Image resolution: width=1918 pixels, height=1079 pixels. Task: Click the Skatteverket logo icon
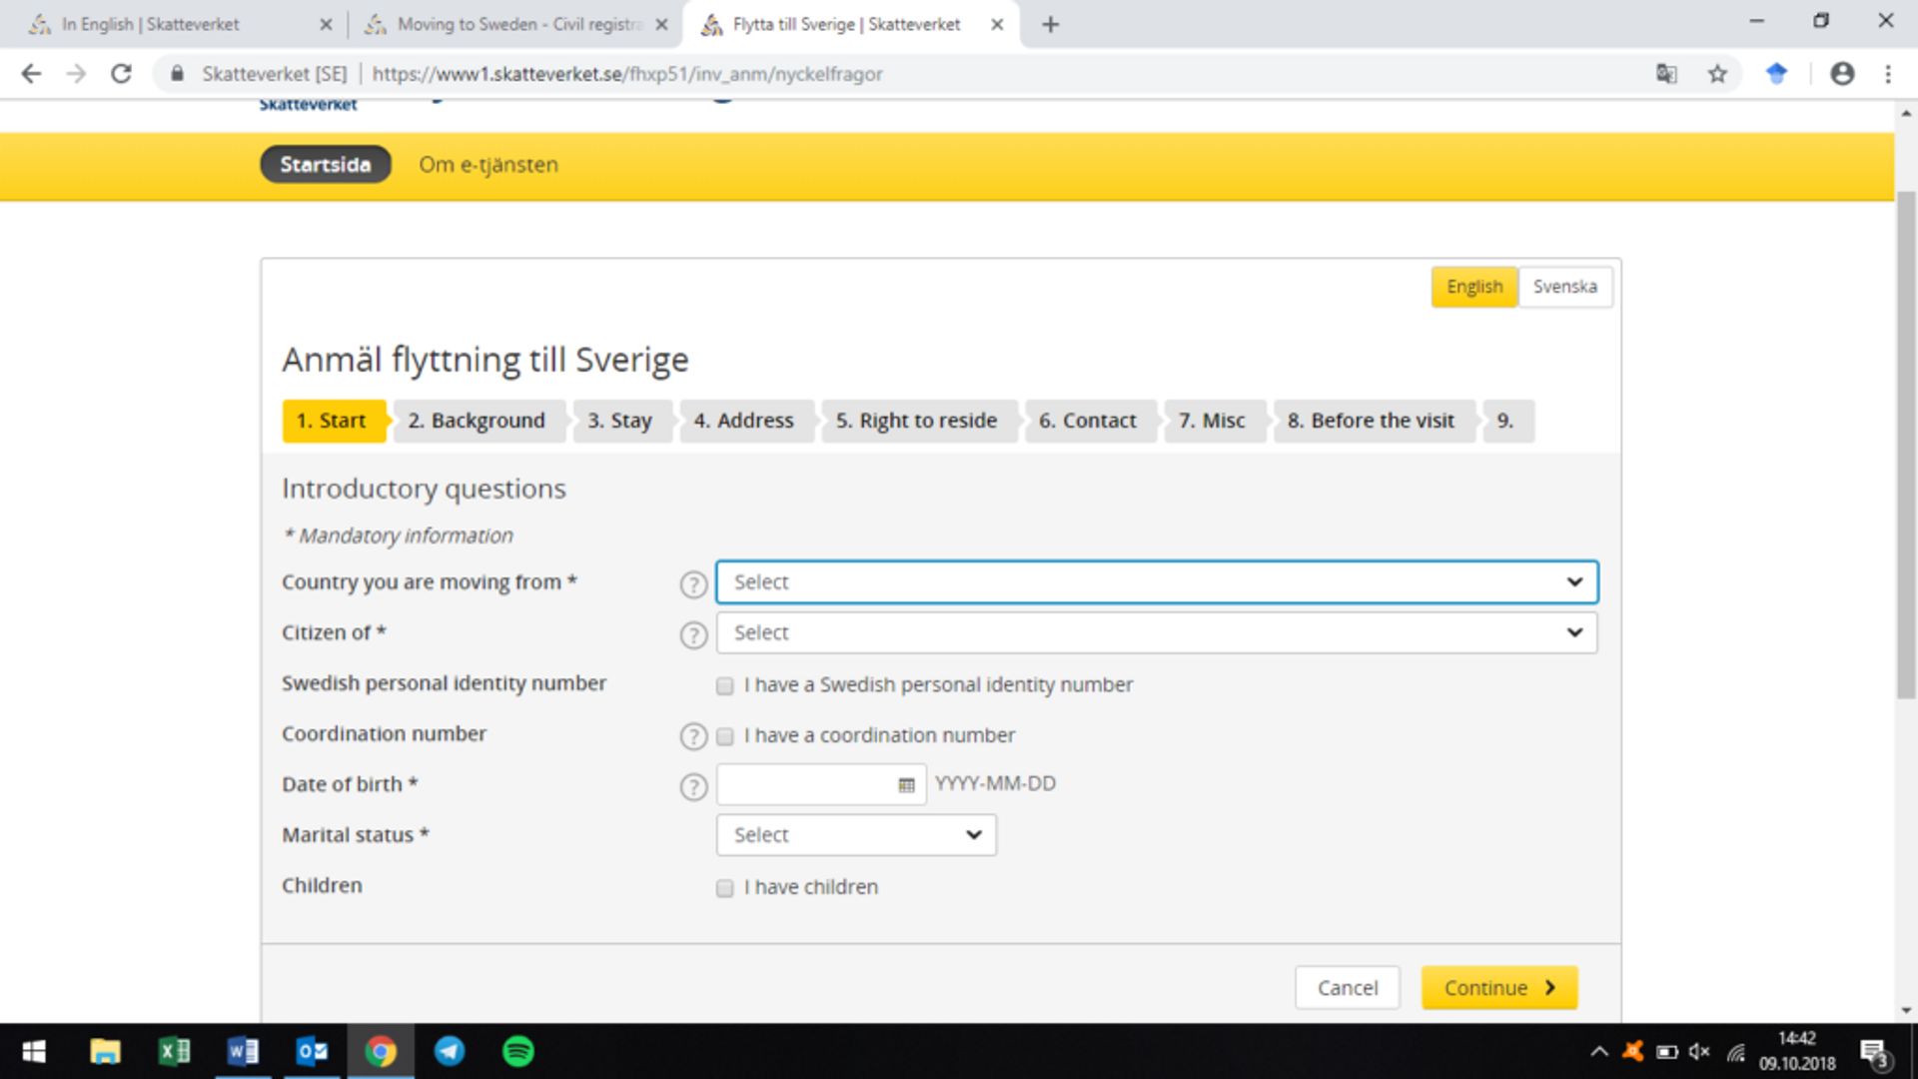click(x=309, y=104)
